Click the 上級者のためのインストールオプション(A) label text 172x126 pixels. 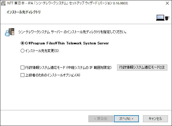coord(53,75)
